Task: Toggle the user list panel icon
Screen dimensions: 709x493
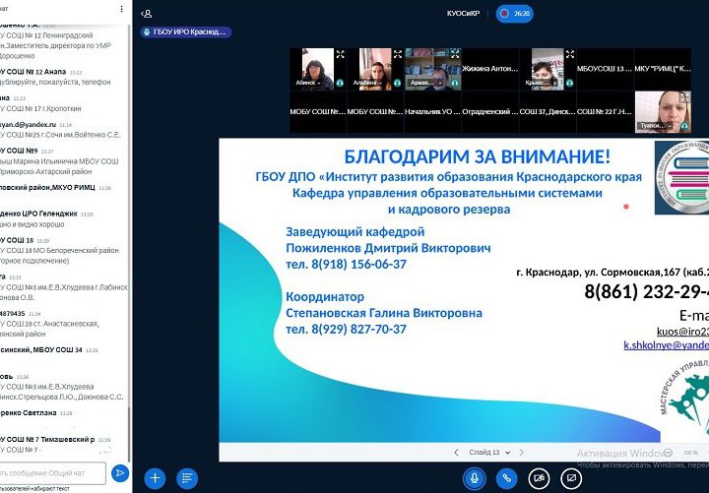Action: point(147,14)
